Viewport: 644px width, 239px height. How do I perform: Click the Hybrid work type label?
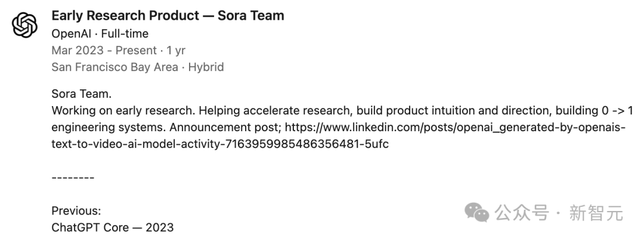(206, 67)
